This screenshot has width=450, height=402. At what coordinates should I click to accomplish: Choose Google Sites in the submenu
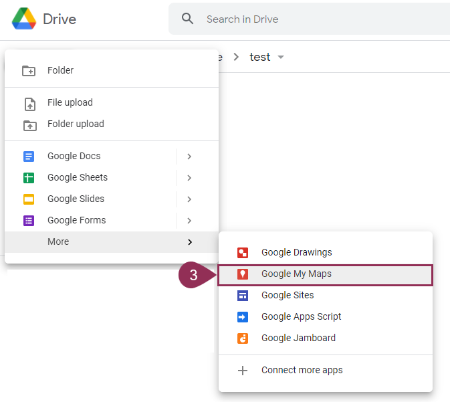288,296
